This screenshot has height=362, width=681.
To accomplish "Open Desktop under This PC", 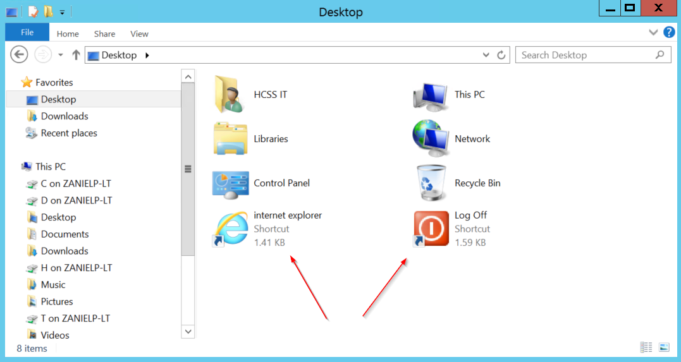I will pos(58,217).
